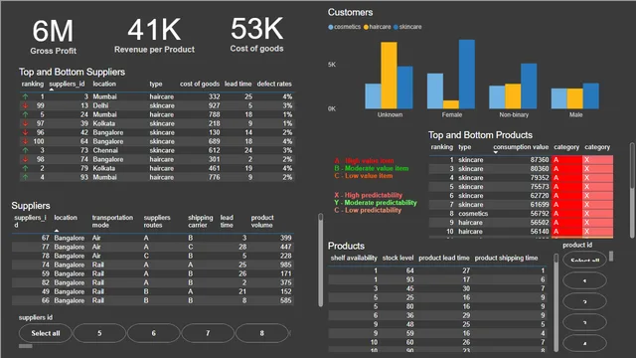Screen dimensions: 636x358
Task: Click the transportation mode column header
Action: coord(112,221)
